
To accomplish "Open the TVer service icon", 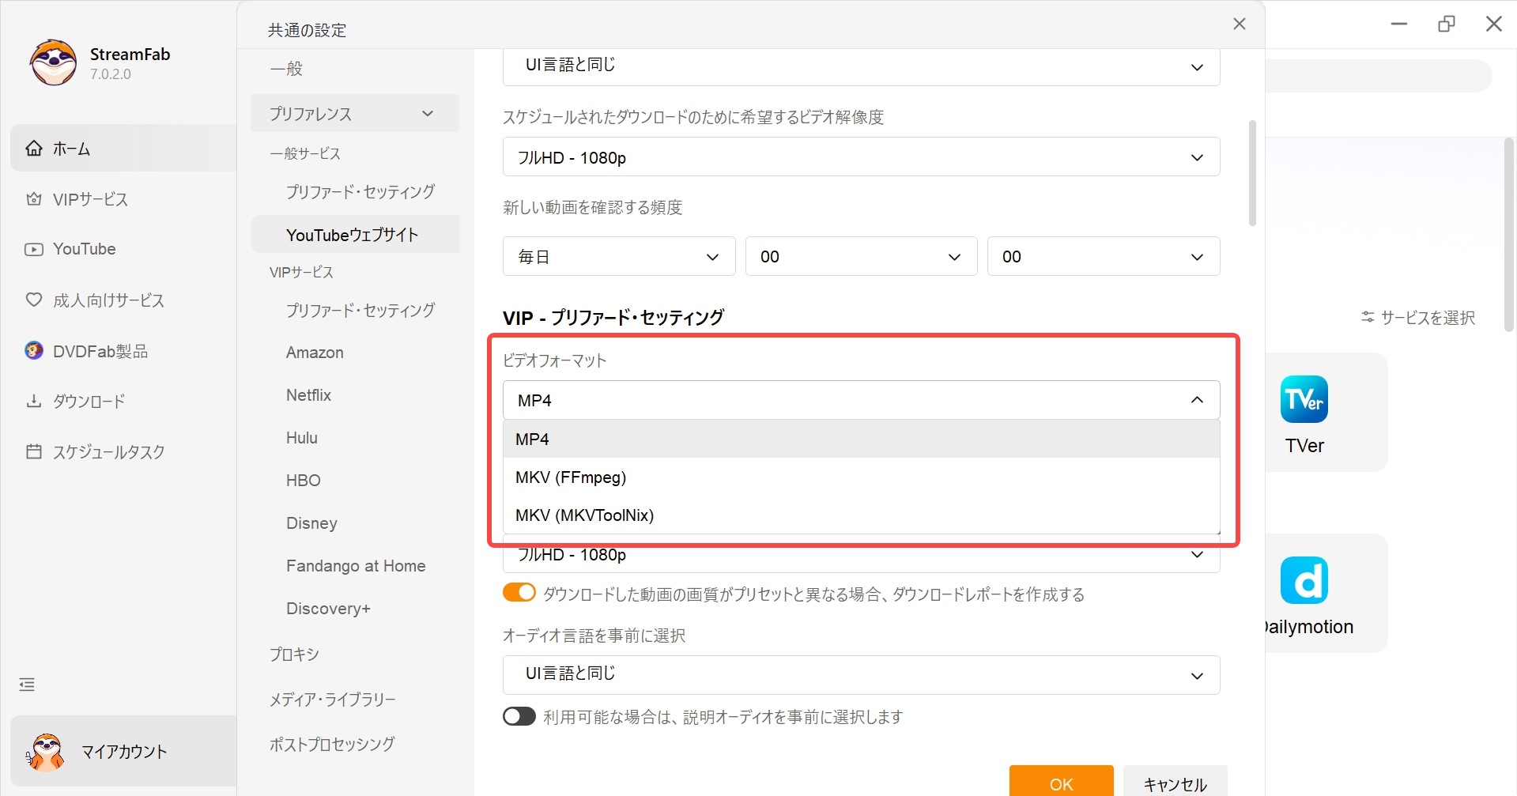I will pos(1304,399).
